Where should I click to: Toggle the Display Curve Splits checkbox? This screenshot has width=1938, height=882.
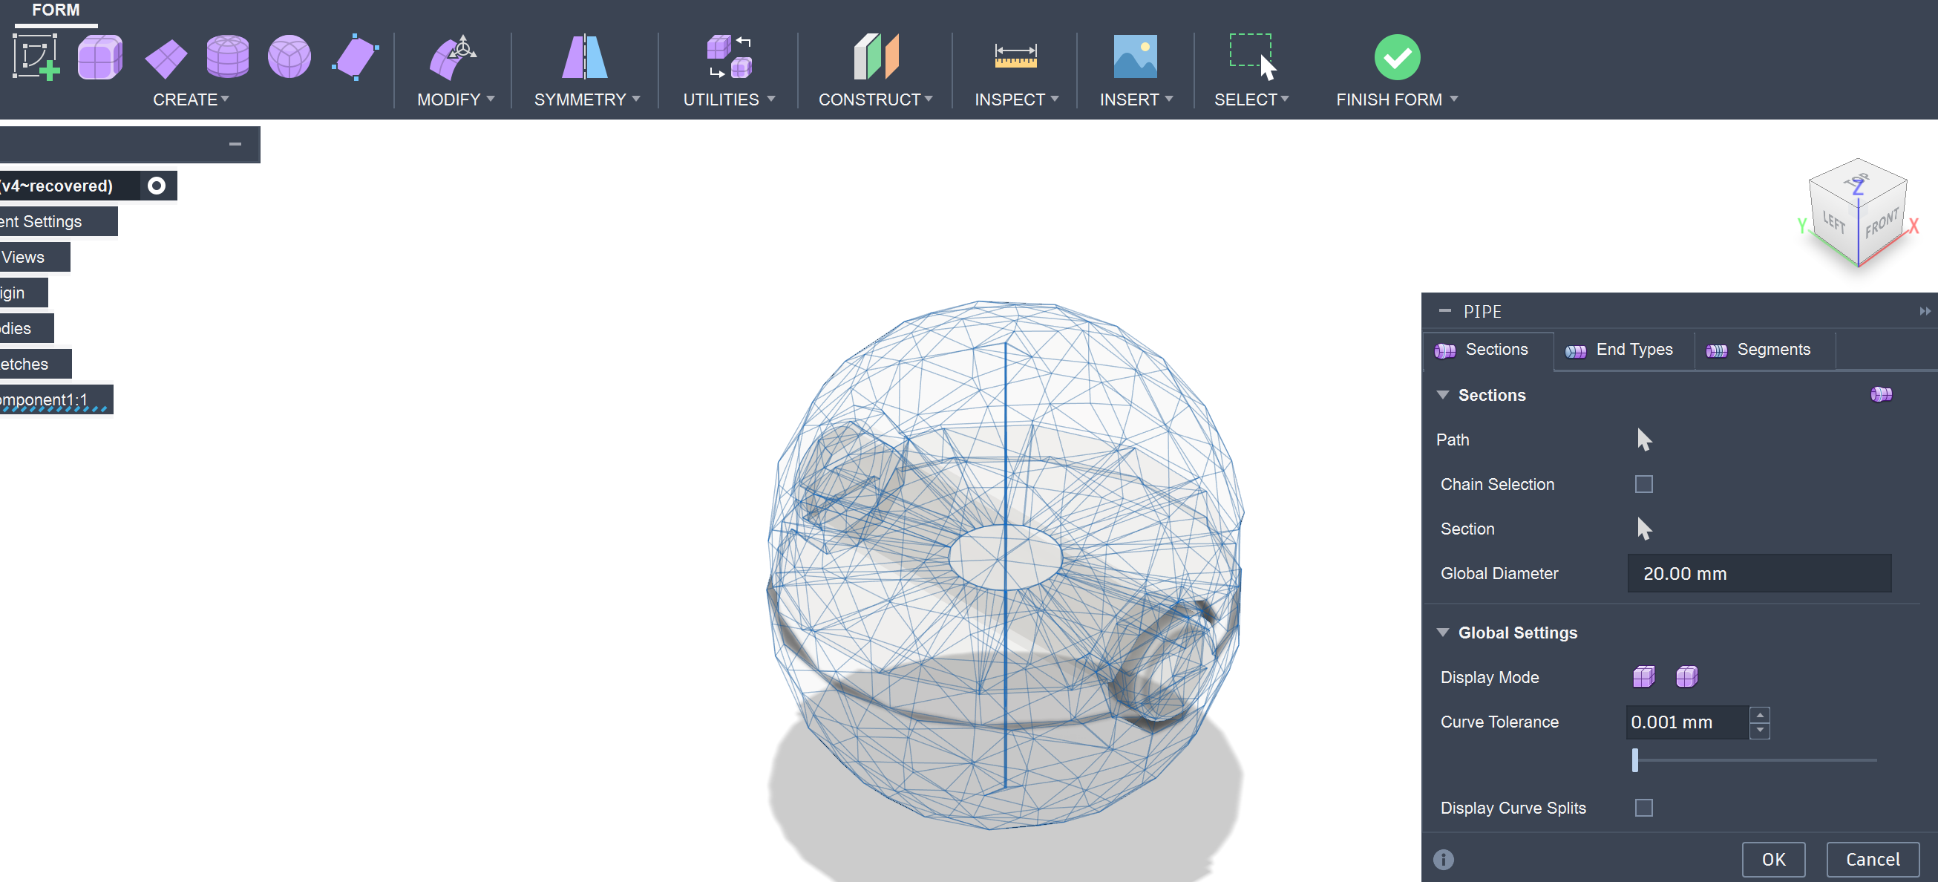click(1643, 808)
